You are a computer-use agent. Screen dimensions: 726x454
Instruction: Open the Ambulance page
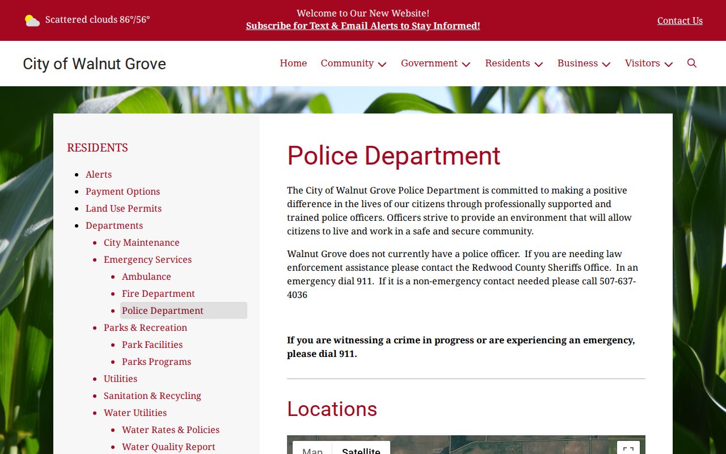(x=146, y=276)
